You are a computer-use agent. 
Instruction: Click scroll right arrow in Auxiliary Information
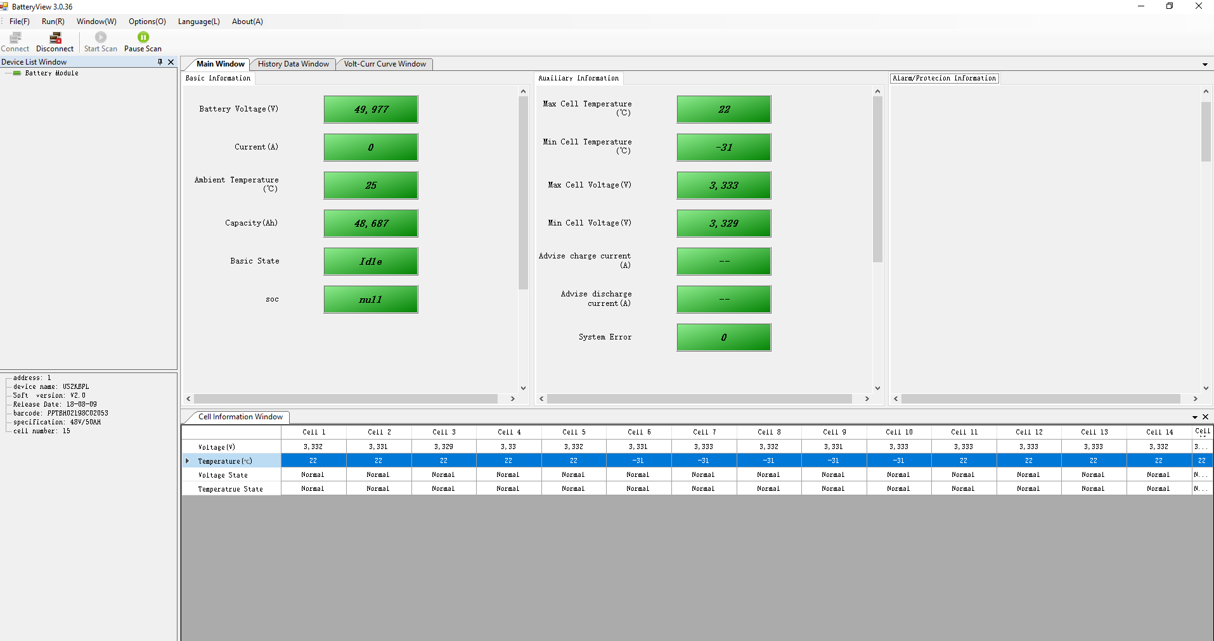867,399
